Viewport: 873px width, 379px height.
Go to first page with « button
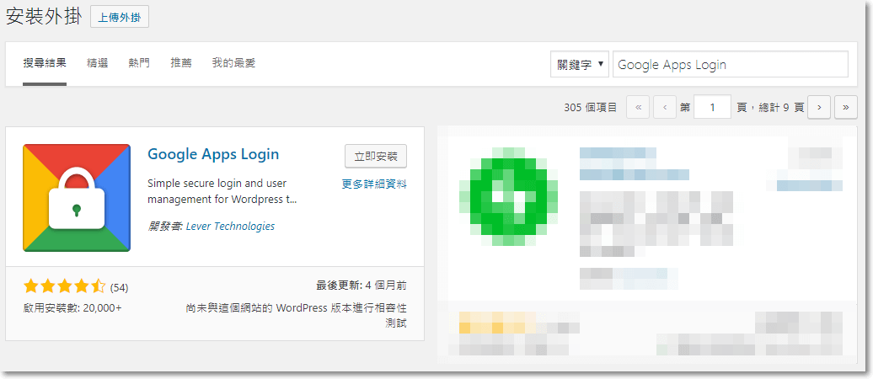(x=638, y=108)
